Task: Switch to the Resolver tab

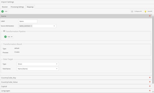Action: 5,7
